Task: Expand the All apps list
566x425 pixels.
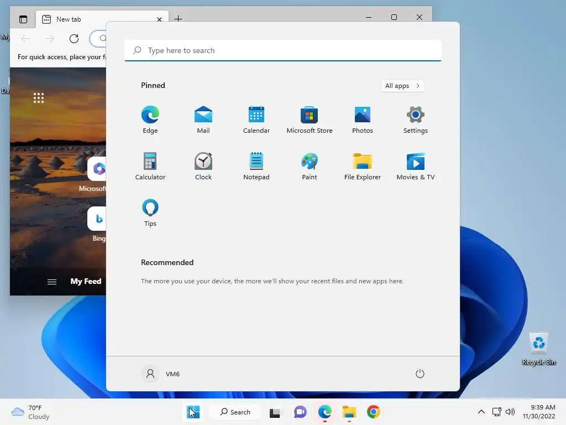Action: (x=402, y=86)
